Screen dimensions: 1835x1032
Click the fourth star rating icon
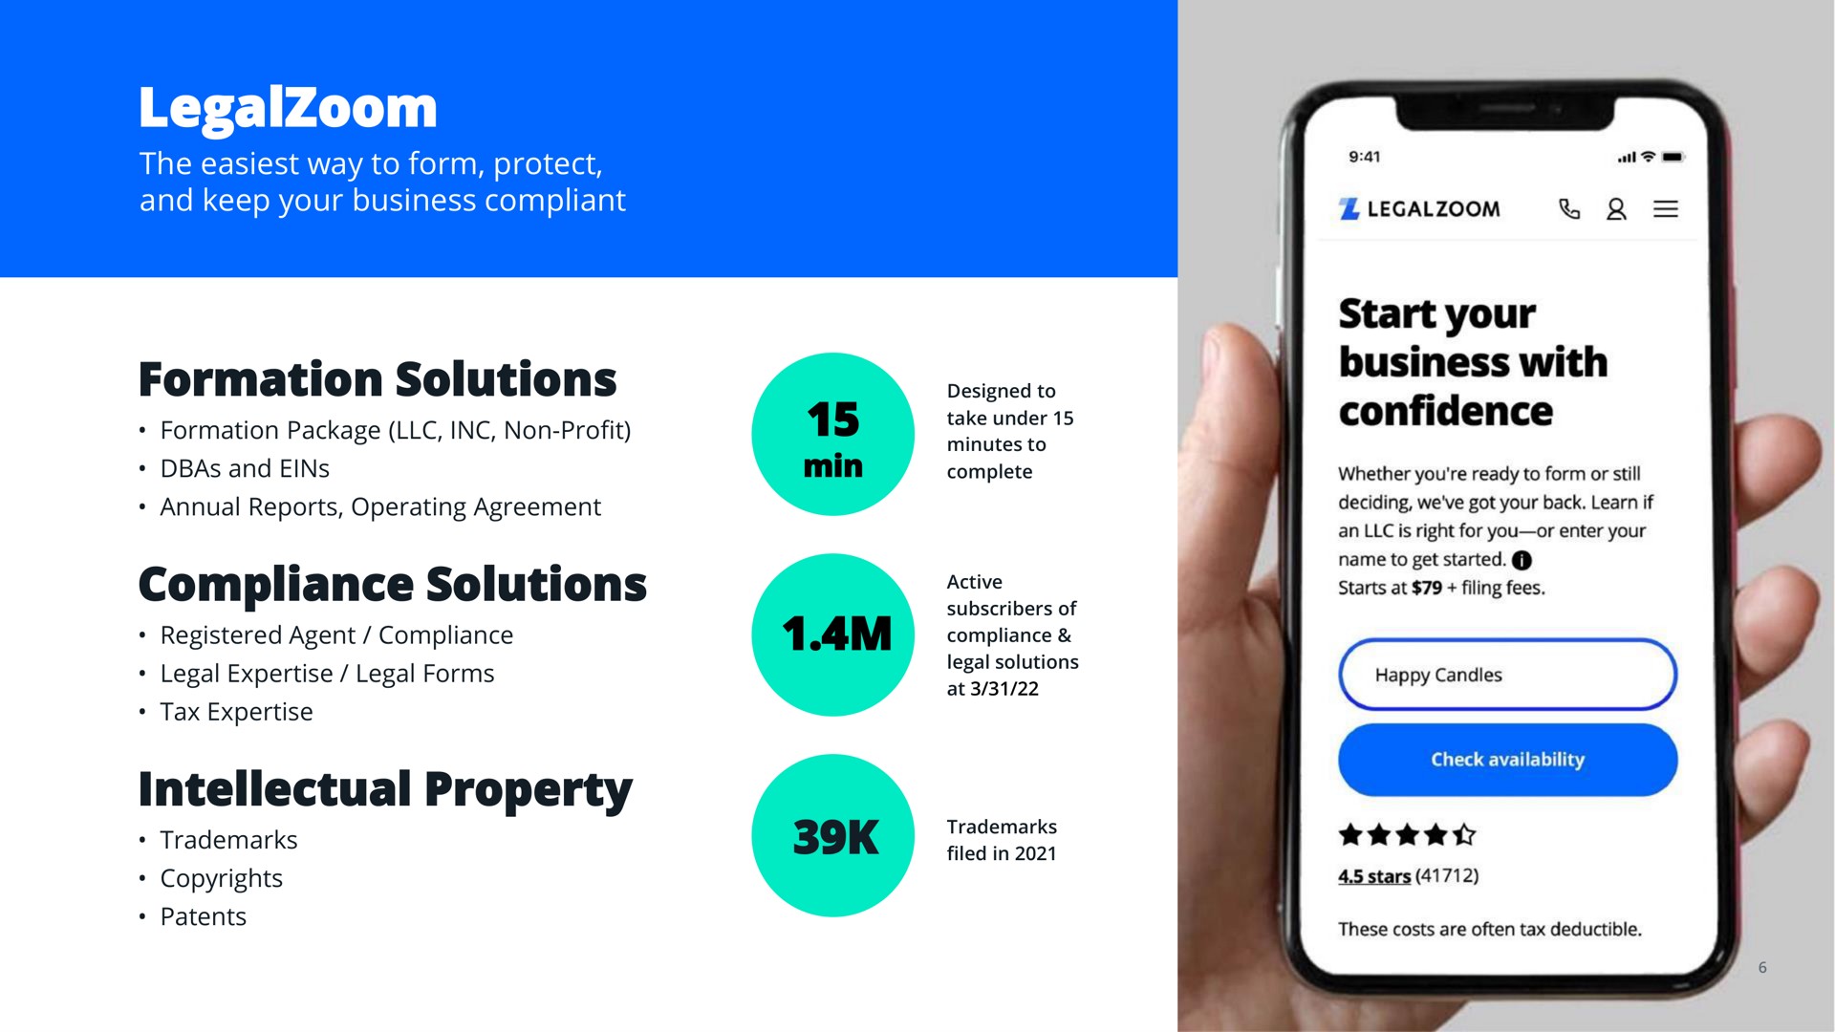(x=1436, y=837)
